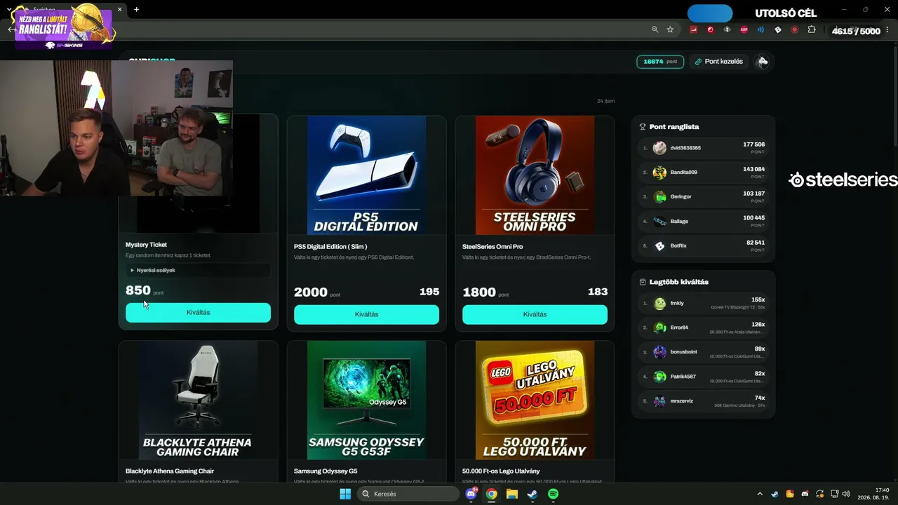Click the taskbar Keresés search box

point(408,494)
